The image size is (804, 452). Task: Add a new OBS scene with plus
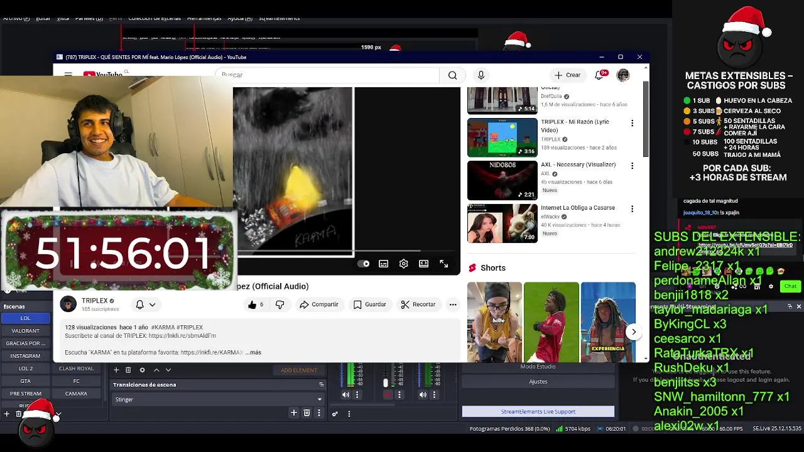[x=7, y=414]
